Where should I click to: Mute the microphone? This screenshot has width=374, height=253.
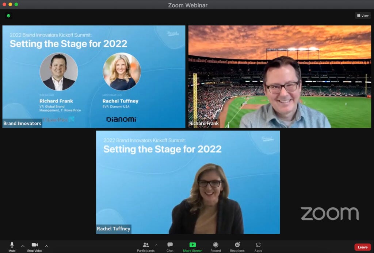(12, 246)
